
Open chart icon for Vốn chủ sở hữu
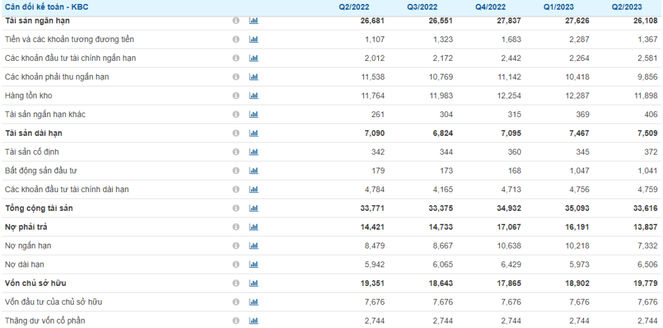point(253,283)
